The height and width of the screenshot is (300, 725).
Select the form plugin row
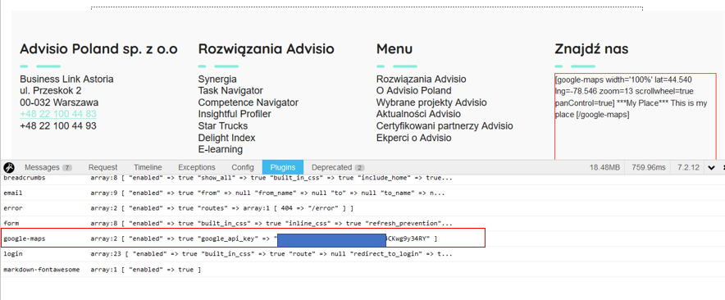tap(362, 223)
